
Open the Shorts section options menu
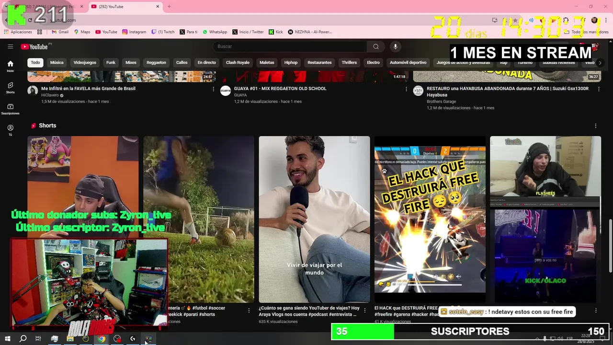pyautogui.click(x=596, y=126)
